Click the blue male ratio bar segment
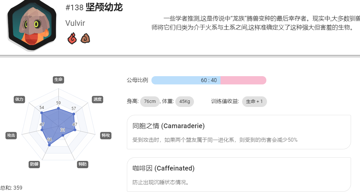360x196 pixels. (186, 80)
